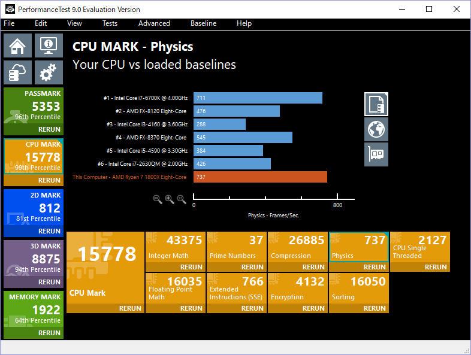471x355 pixels.
Task: Select the 2D Mark 812 tile
Action: coord(34,207)
